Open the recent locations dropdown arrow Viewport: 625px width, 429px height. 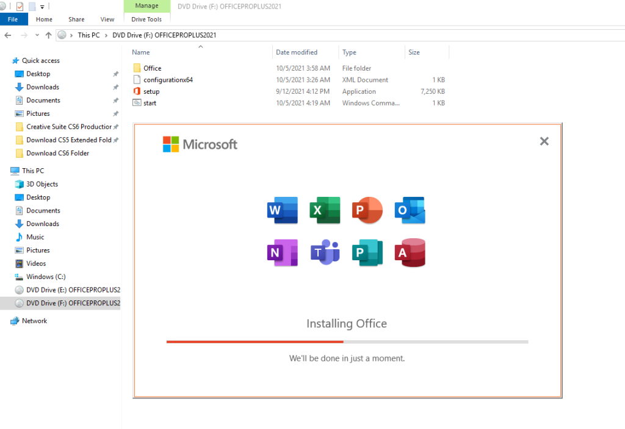pos(37,35)
